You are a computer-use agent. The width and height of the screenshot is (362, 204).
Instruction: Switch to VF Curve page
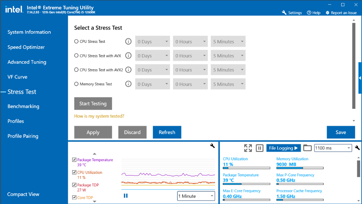pyautogui.click(x=17, y=77)
